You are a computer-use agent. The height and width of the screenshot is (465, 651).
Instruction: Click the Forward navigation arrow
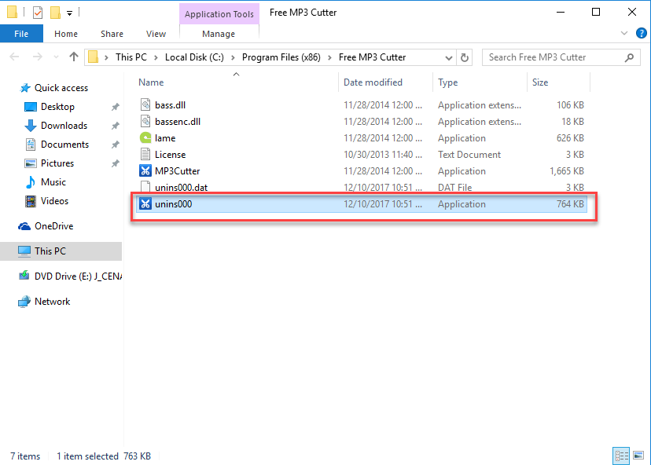tap(38, 57)
